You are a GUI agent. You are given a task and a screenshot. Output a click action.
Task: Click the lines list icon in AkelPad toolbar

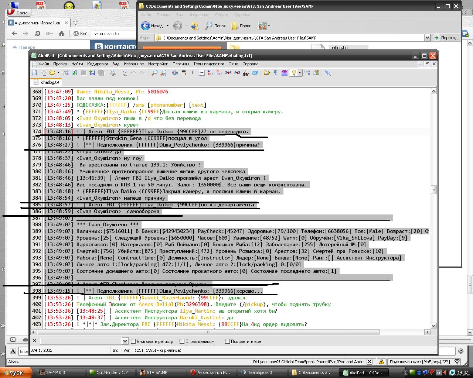(202, 73)
